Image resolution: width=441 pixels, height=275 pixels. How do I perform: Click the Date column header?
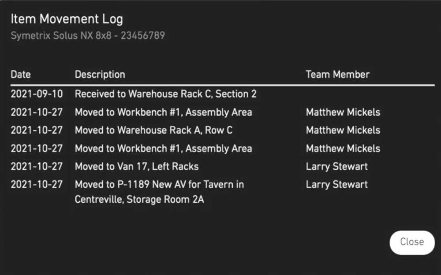click(21, 75)
